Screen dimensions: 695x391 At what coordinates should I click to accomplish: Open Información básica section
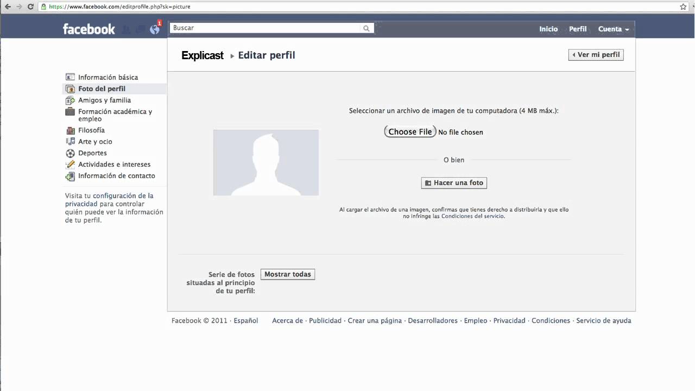coord(108,77)
